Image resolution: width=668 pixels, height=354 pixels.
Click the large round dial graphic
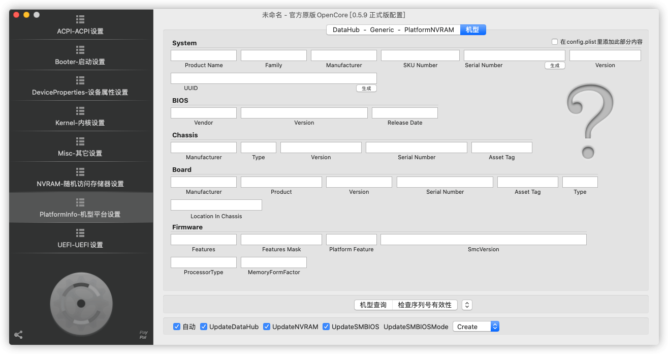click(81, 304)
